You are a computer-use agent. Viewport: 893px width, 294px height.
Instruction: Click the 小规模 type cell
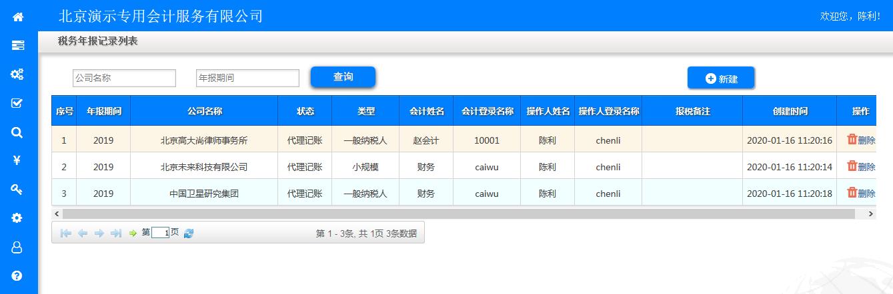point(365,167)
